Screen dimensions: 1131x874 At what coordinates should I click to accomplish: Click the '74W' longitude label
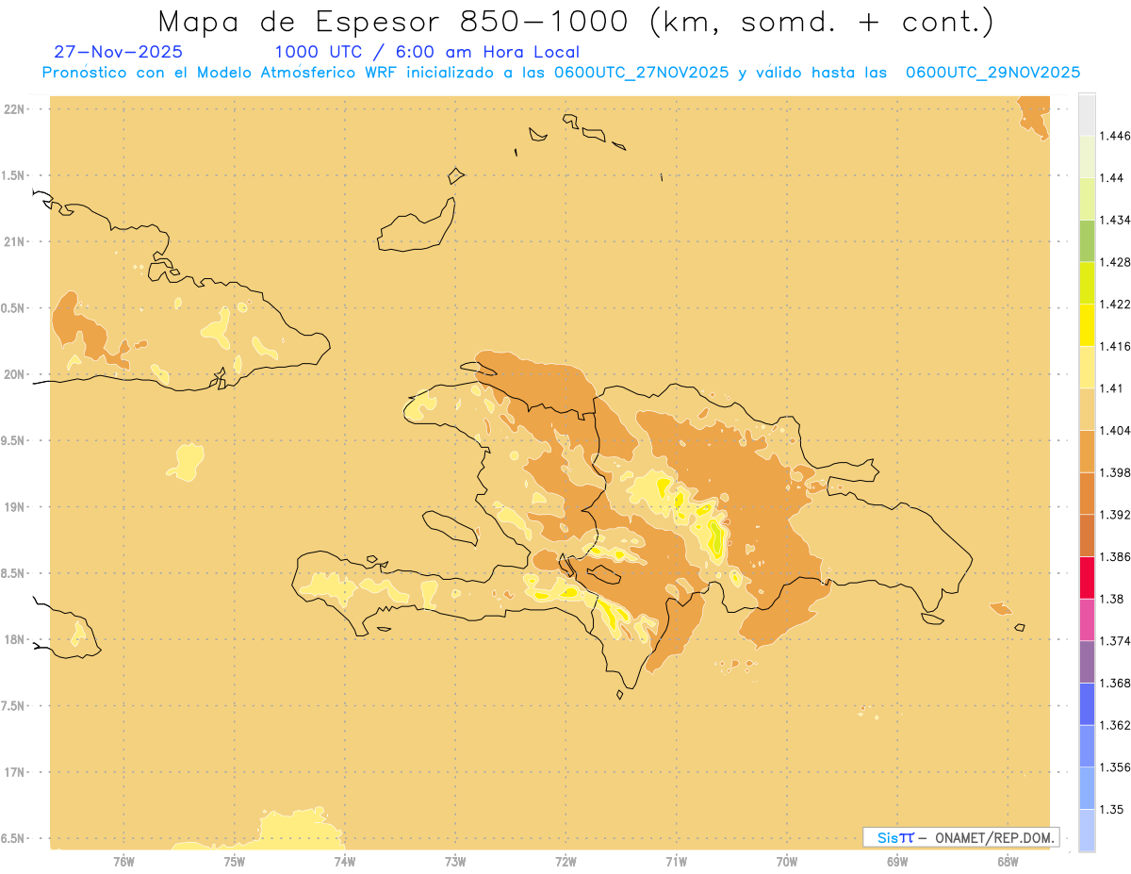coord(345,863)
